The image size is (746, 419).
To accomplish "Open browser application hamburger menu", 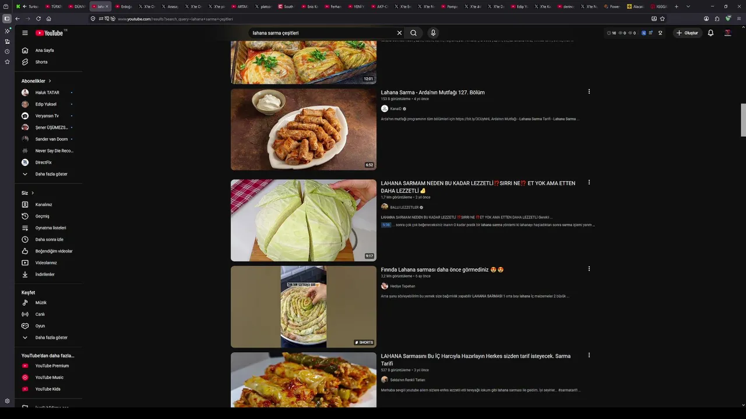I will click(x=739, y=19).
